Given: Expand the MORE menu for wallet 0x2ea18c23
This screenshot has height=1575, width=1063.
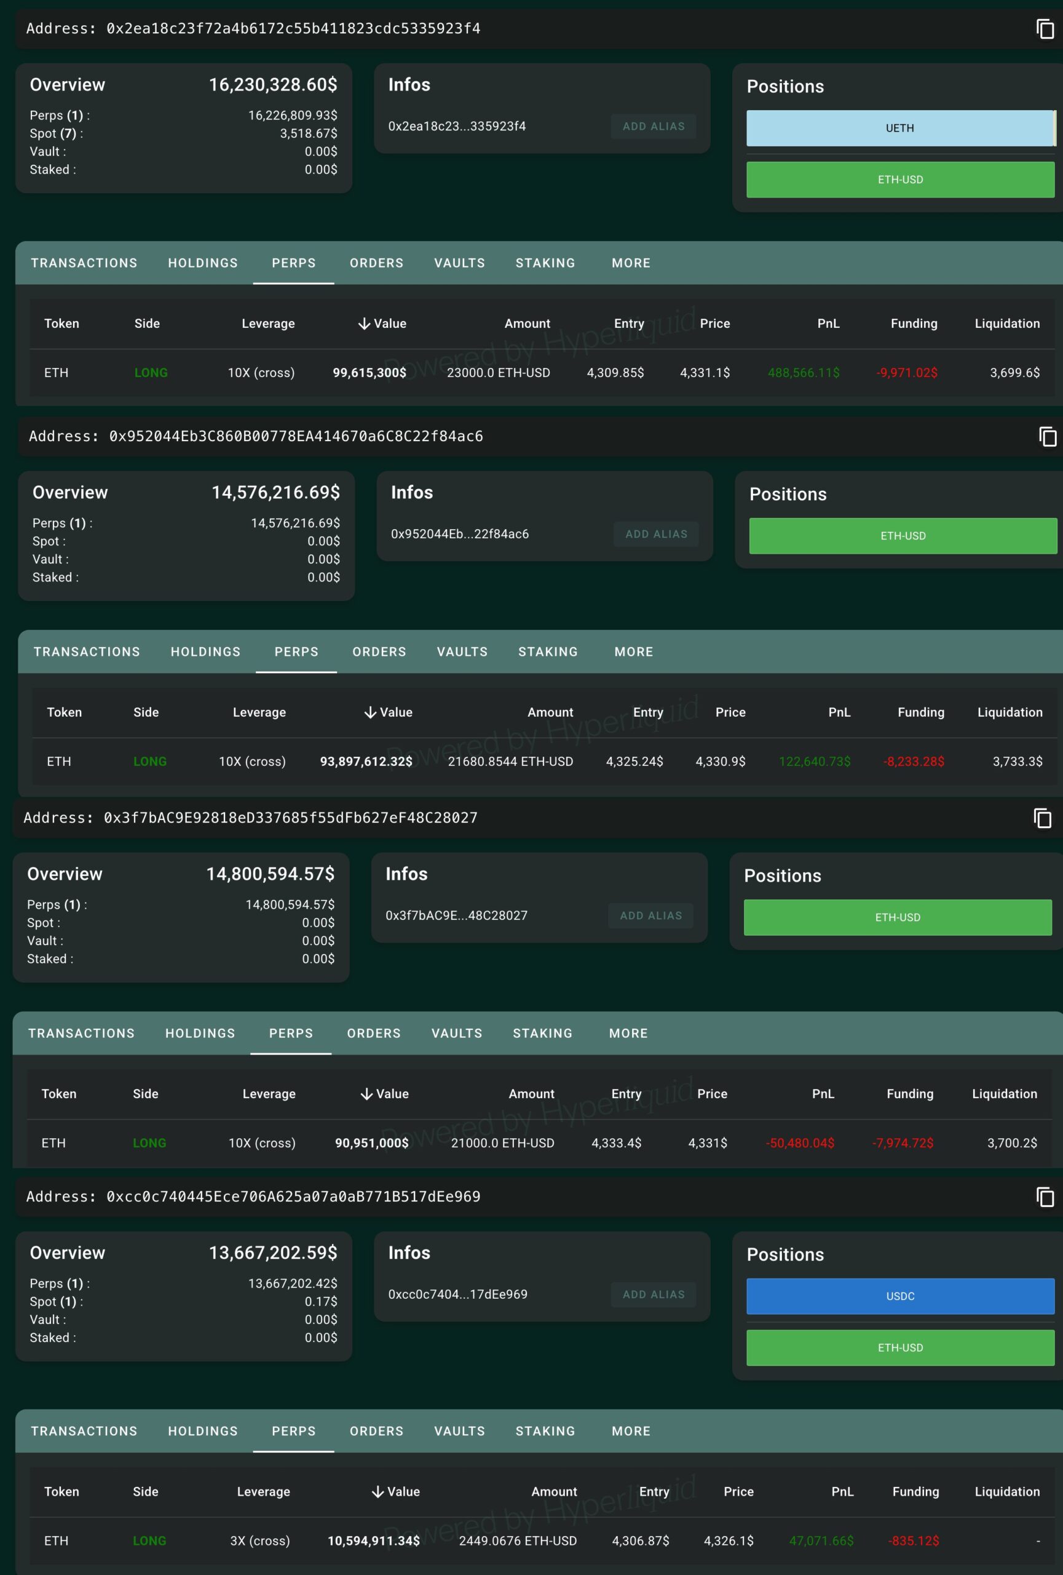Looking at the screenshot, I should (630, 263).
